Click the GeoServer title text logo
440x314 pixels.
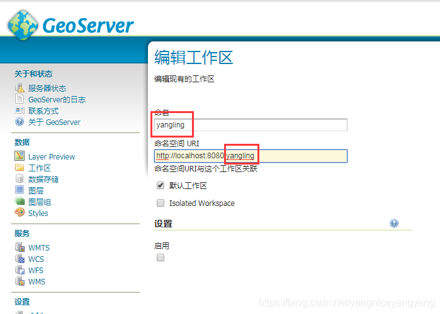tap(88, 26)
